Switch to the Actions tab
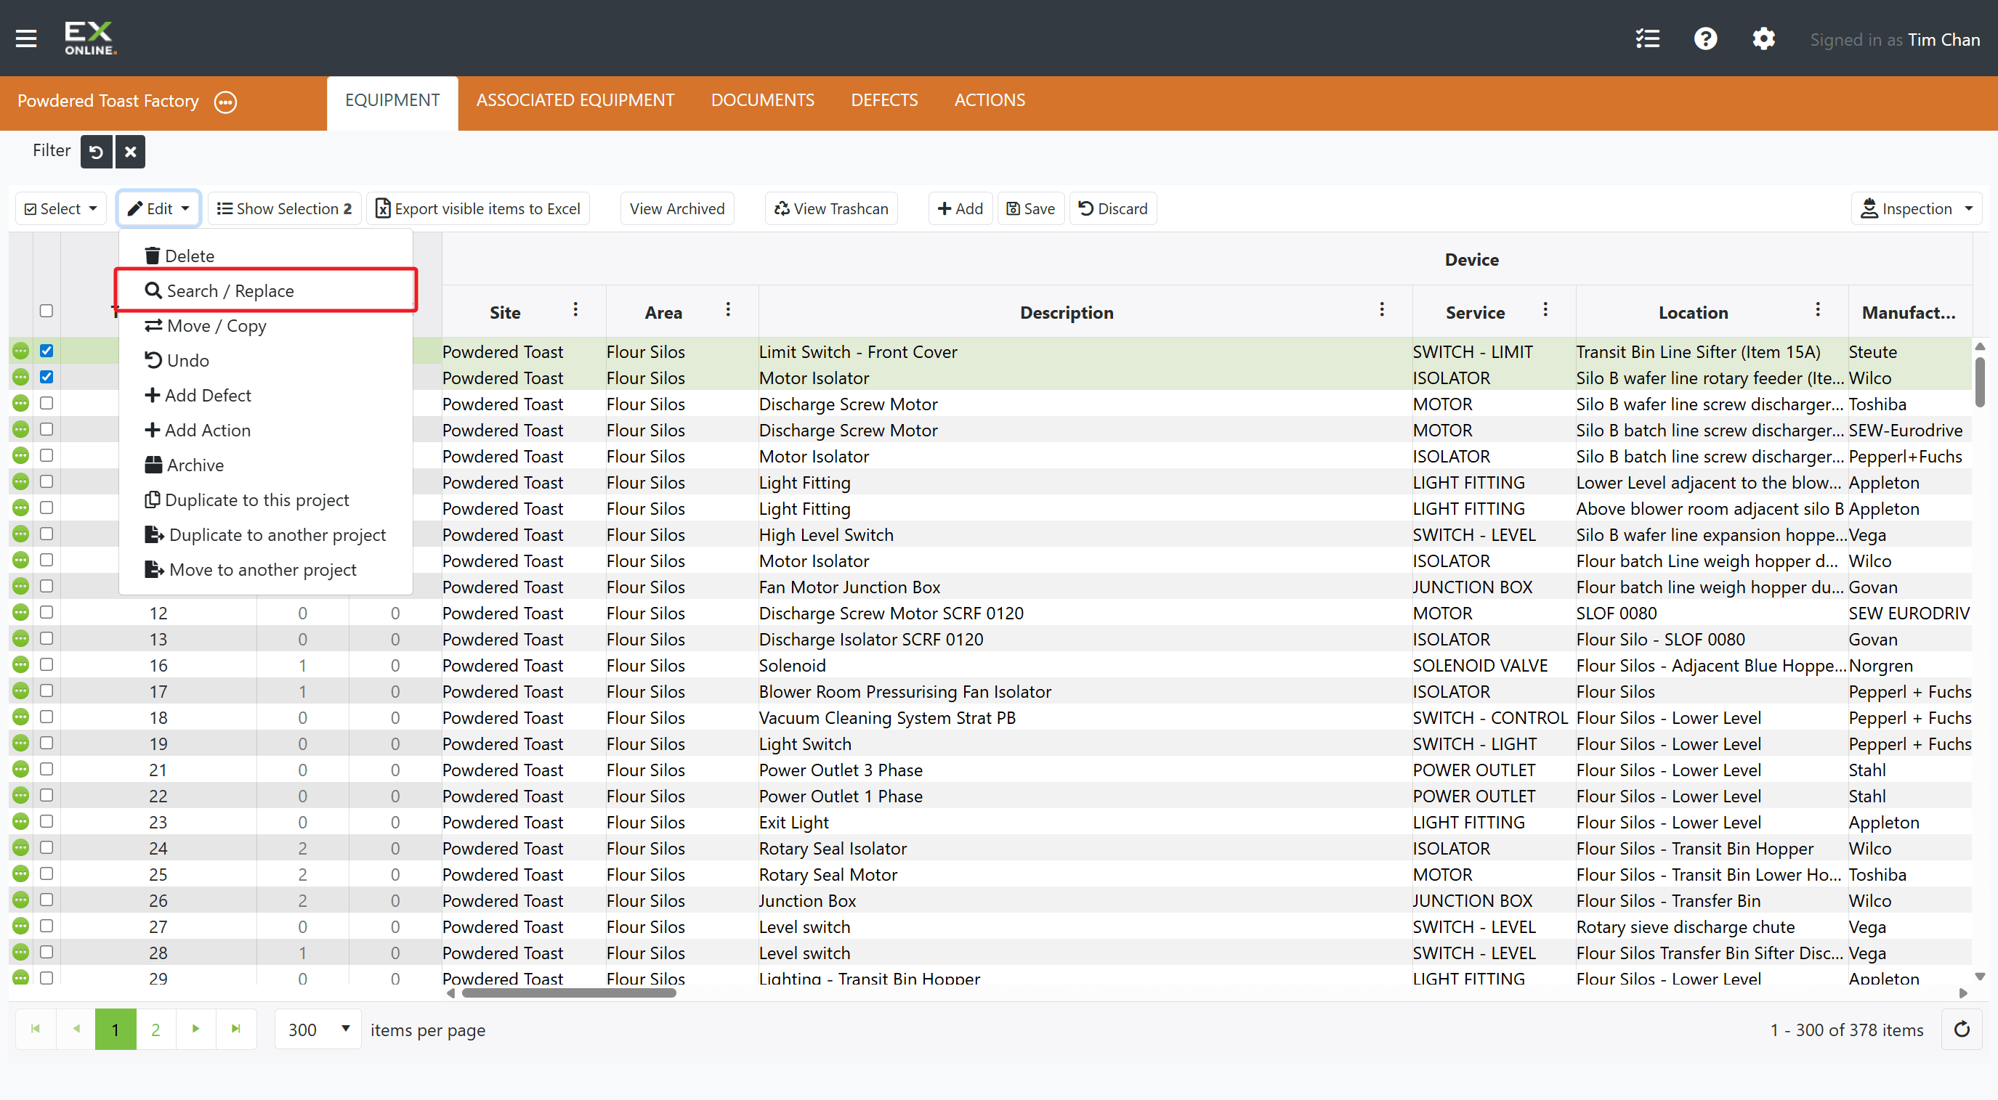Screen dimensions: 1998x1100 click(x=990, y=100)
